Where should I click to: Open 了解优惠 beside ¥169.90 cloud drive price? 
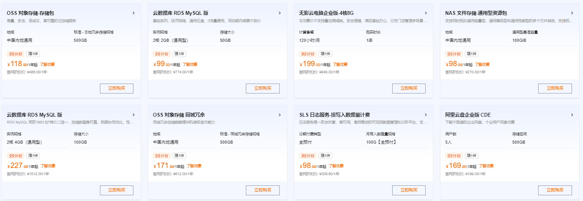click(486, 166)
